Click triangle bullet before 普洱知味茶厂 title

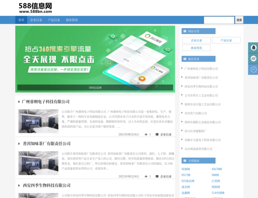coord(19,144)
